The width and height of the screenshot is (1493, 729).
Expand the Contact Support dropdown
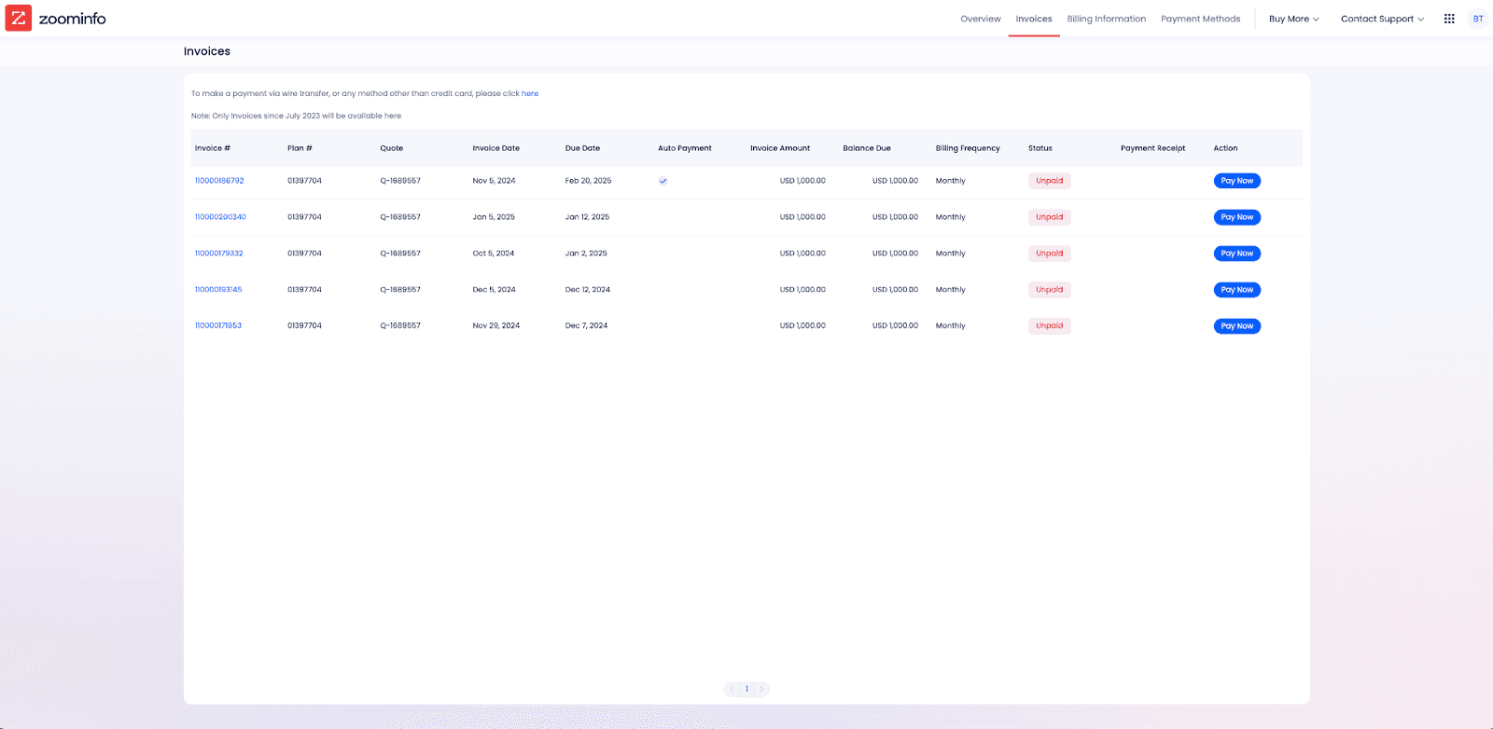click(x=1383, y=19)
